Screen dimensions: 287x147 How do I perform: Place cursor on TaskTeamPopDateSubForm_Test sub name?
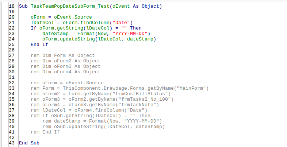[x=70, y=6]
